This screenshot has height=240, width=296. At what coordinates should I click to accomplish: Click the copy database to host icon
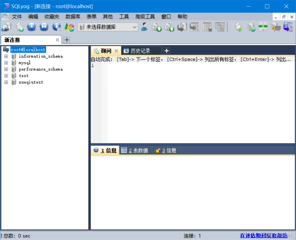point(182,27)
